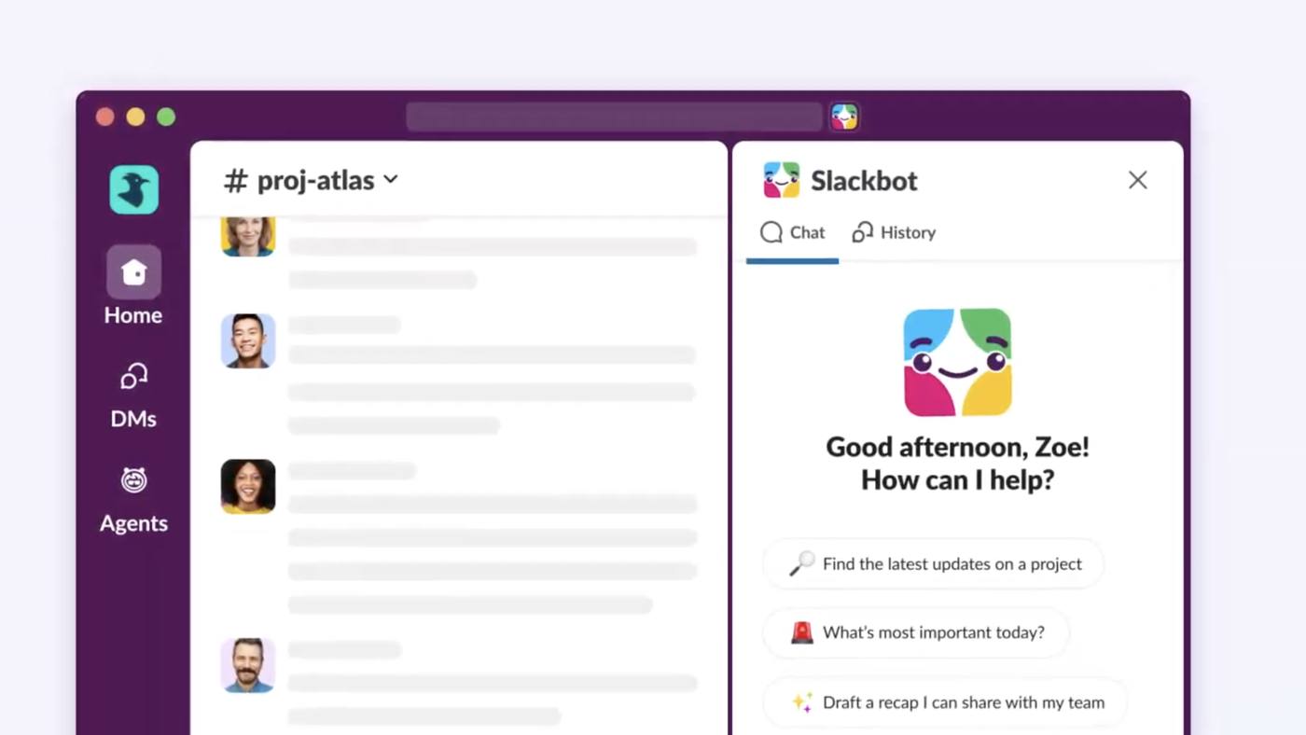
Task: Open the curly-haired woman's avatar in yellow
Action: point(248,486)
